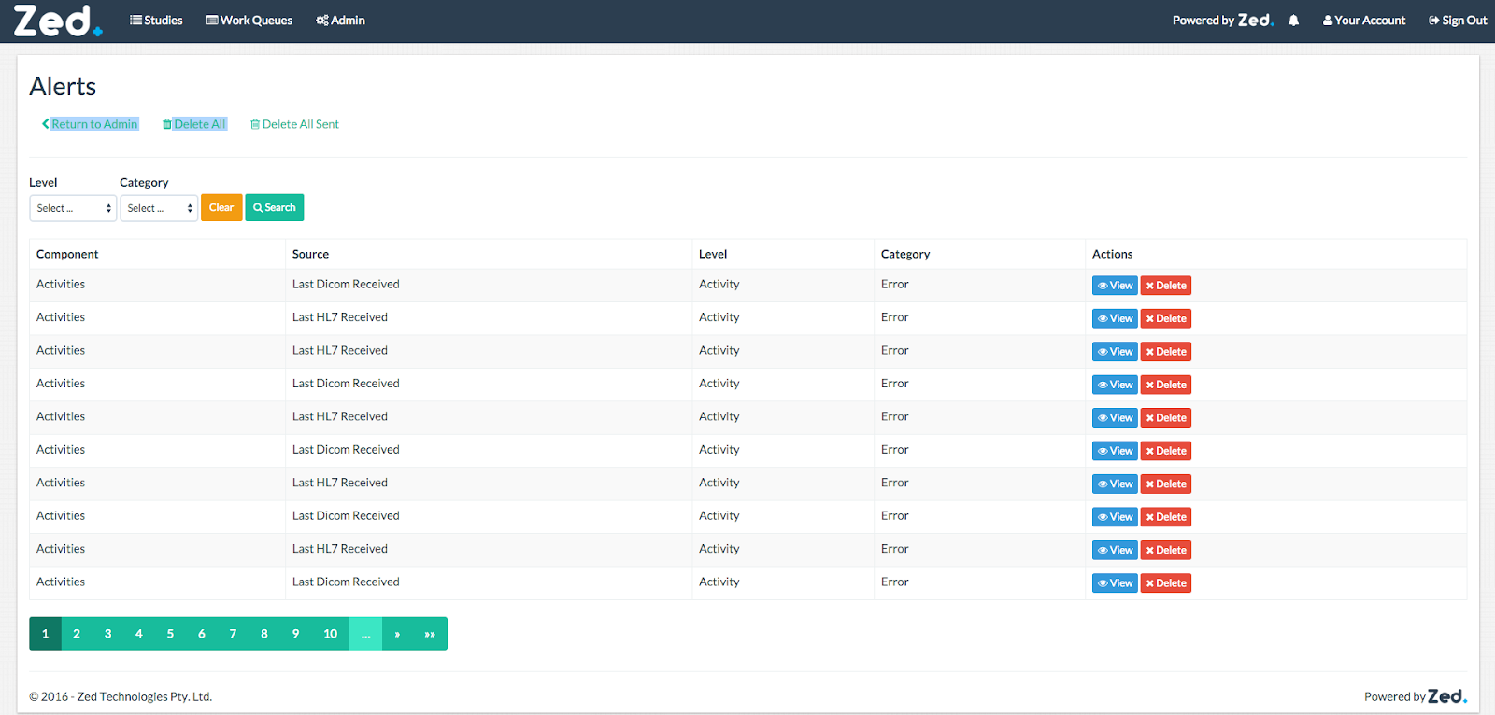Go to page 6 of alerts
The width and height of the screenshot is (1495, 715).
coord(202,634)
